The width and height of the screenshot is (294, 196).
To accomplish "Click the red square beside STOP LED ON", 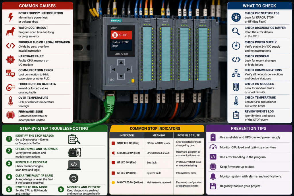I will [x=113, y=143].
